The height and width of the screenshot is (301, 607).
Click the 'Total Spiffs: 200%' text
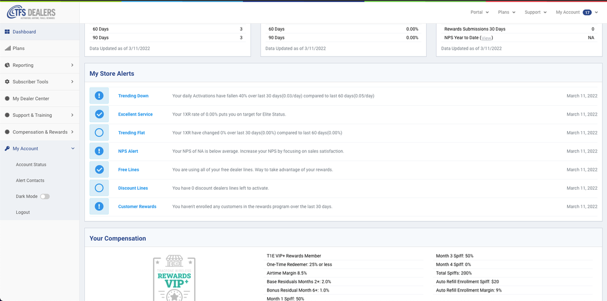[x=453, y=273]
